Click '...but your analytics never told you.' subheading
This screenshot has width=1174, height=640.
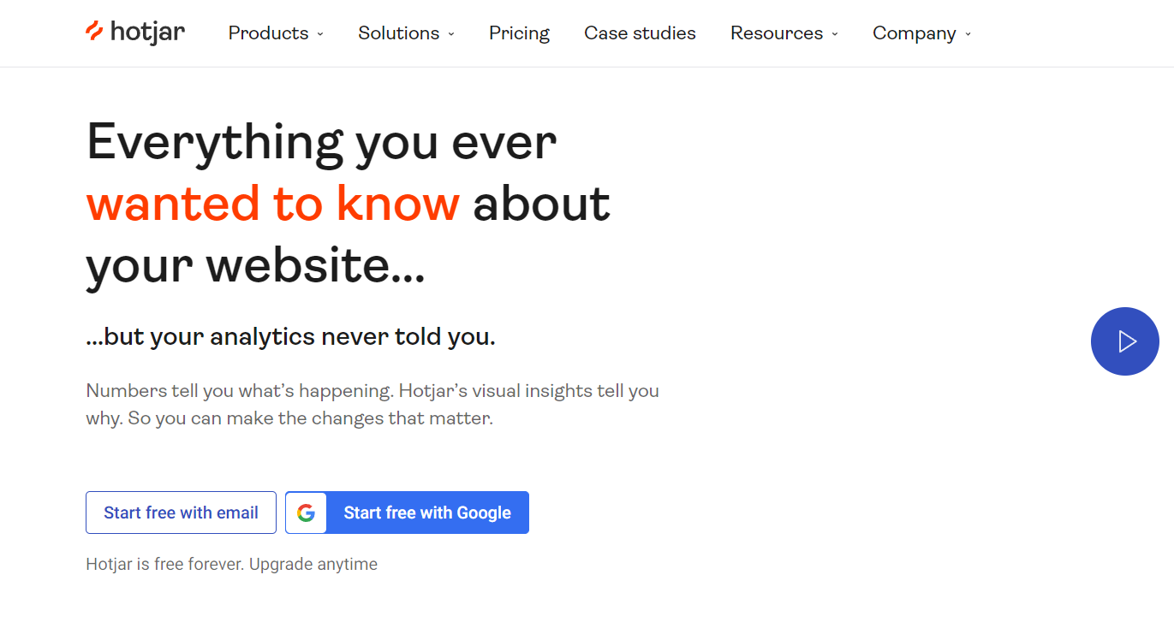291,337
